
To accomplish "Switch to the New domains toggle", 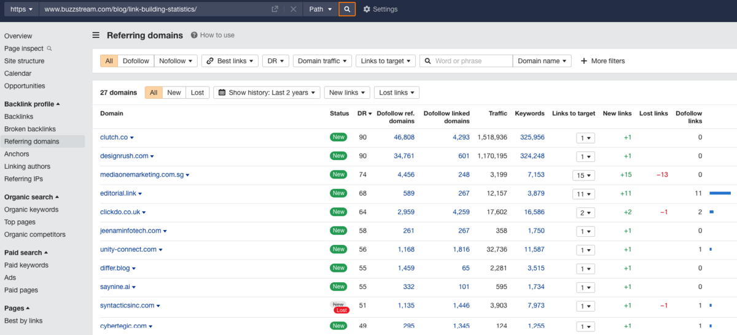I will click(174, 93).
